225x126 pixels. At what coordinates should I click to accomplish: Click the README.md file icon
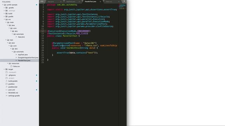point(6,93)
